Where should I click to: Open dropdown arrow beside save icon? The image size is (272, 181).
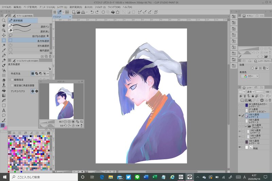(87, 12)
